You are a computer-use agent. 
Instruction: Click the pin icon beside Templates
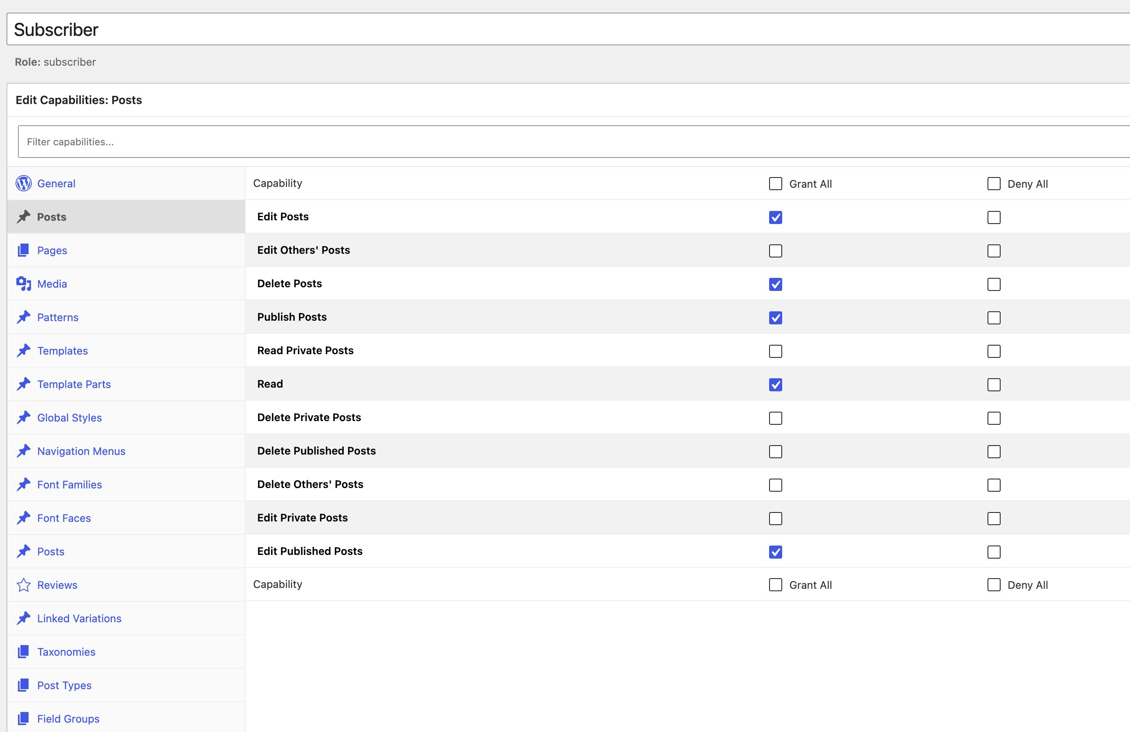(23, 350)
